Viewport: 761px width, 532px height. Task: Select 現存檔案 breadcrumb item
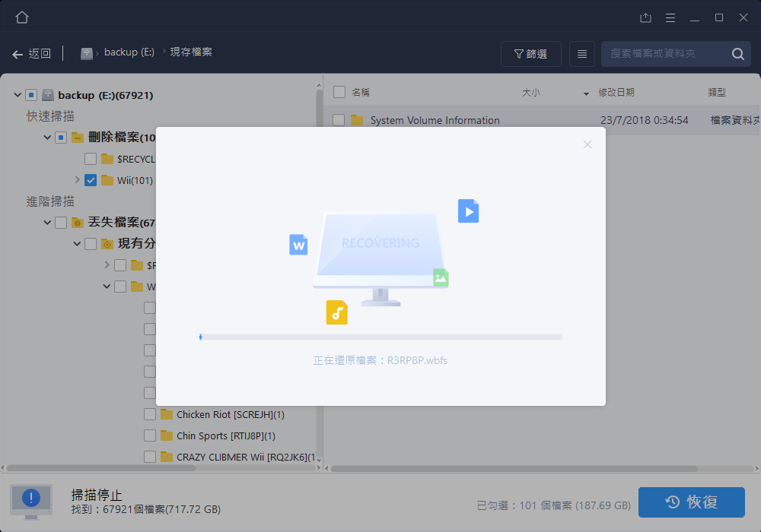pos(191,52)
